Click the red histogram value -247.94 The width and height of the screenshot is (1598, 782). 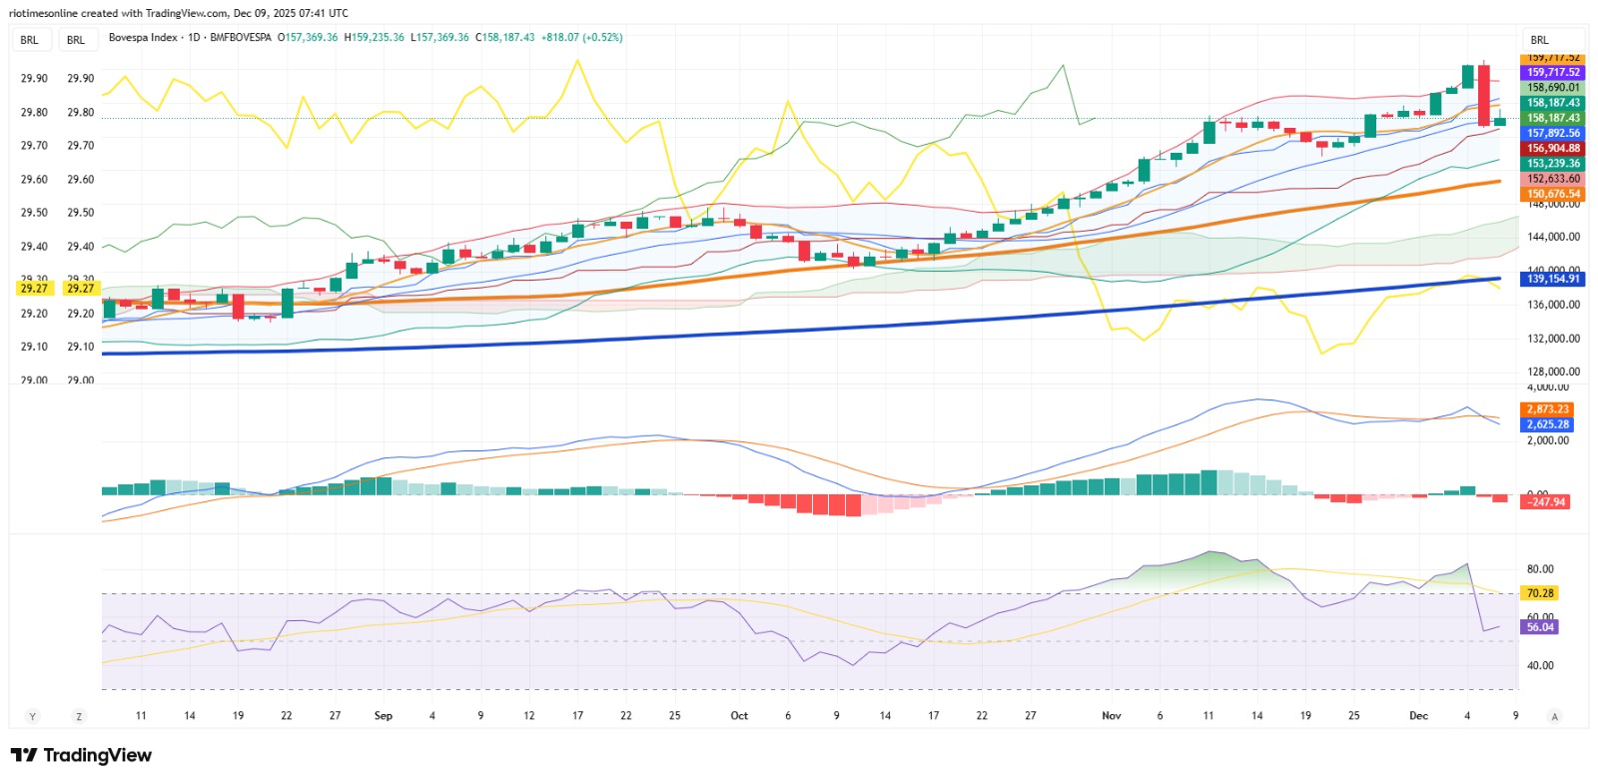pyautogui.click(x=1545, y=501)
